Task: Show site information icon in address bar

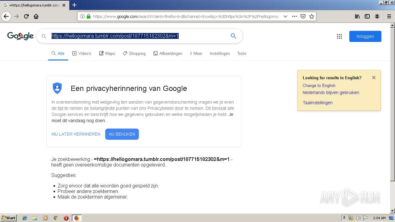Action: click(x=82, y=16)
